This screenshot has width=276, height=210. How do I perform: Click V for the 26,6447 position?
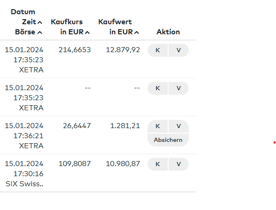pyautogui.click(x=179, y=126)
